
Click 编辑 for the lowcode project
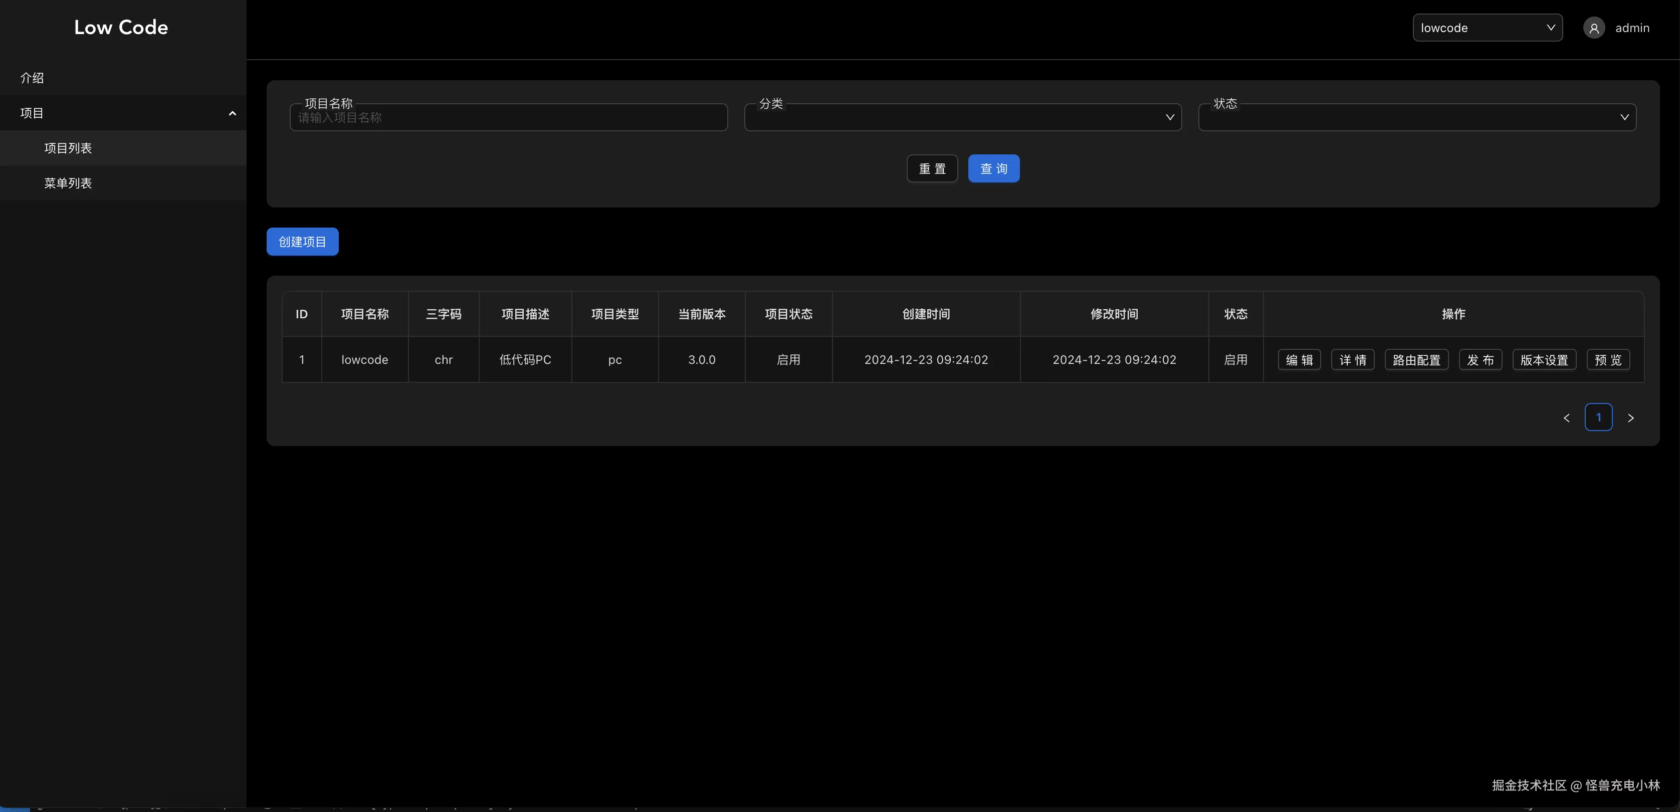click(x=1299, y=360)
